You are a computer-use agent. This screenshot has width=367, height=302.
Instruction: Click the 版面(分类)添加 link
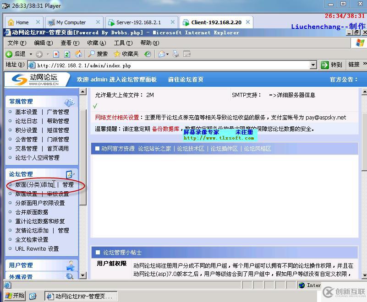point(35,185)
